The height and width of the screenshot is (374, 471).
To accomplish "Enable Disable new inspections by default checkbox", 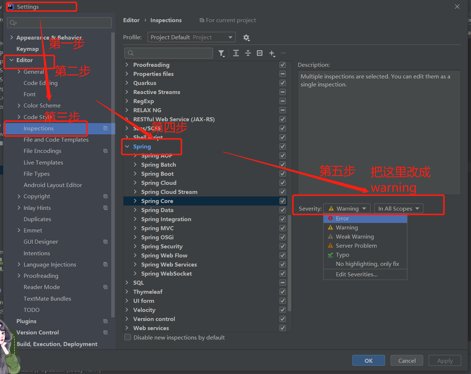I will click(x=128, y=337).
